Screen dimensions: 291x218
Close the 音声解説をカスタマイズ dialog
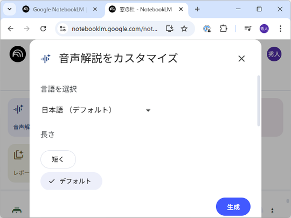point(241,59)
